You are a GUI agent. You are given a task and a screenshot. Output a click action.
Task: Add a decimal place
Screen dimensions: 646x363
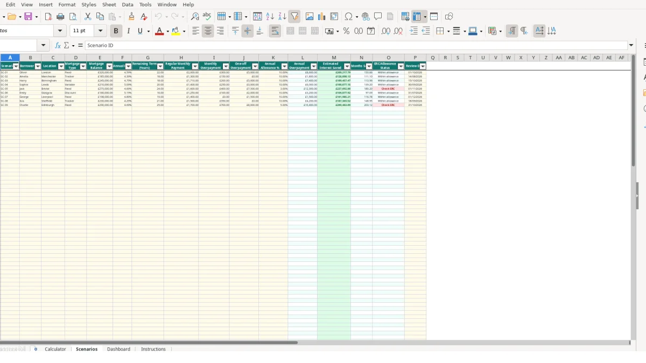(x=386, y=31)
